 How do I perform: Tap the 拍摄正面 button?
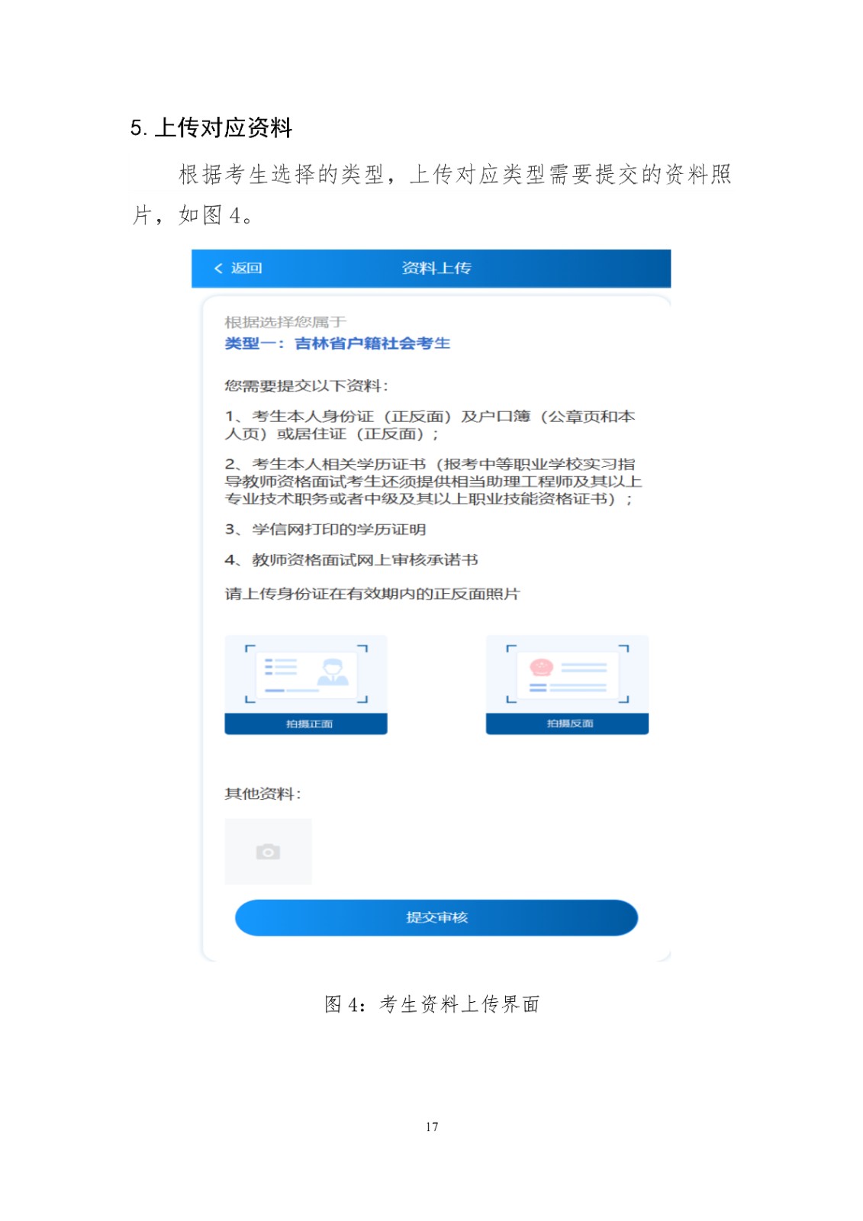tap(306, 723)
